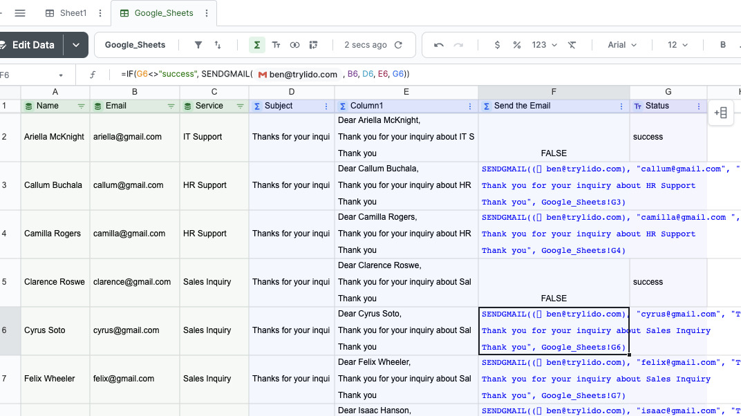Viewport: 741px width, 416px height.
Task: Open the hamburger menu icon
Action: pos(20,13)
